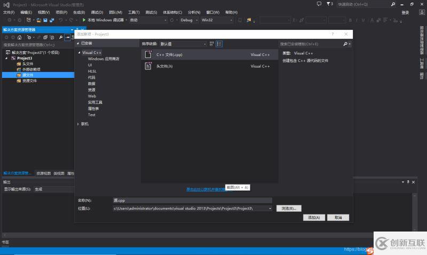Select 头文件 folder in Solution Explorer
The width and height of the screenshot is (427, 255).
28,63
